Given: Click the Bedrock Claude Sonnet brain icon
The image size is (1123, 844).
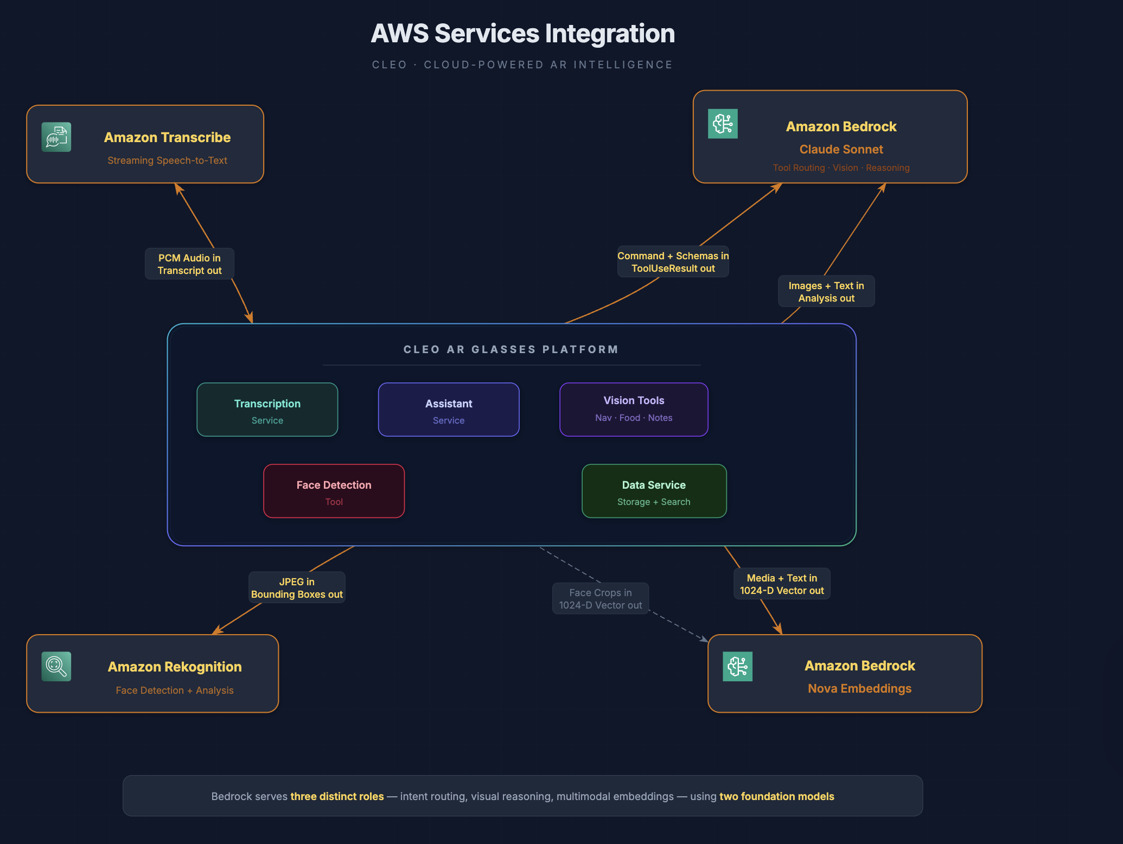Looking at the screenshot, I should tap(723, 124).
